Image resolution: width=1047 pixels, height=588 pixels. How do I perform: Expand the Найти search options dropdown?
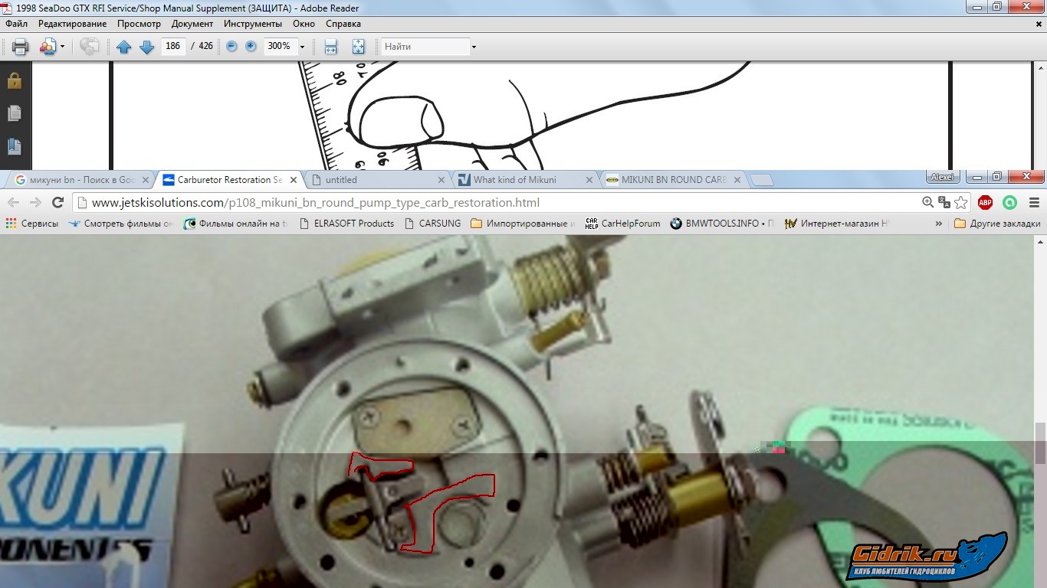click(474, 47)
